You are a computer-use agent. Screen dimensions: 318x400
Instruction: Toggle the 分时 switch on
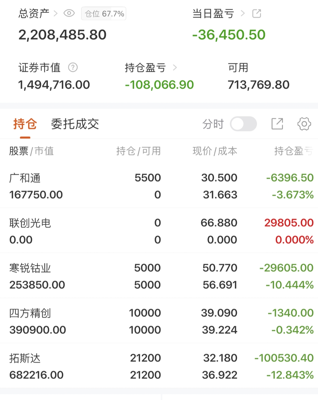click(244, 124)
